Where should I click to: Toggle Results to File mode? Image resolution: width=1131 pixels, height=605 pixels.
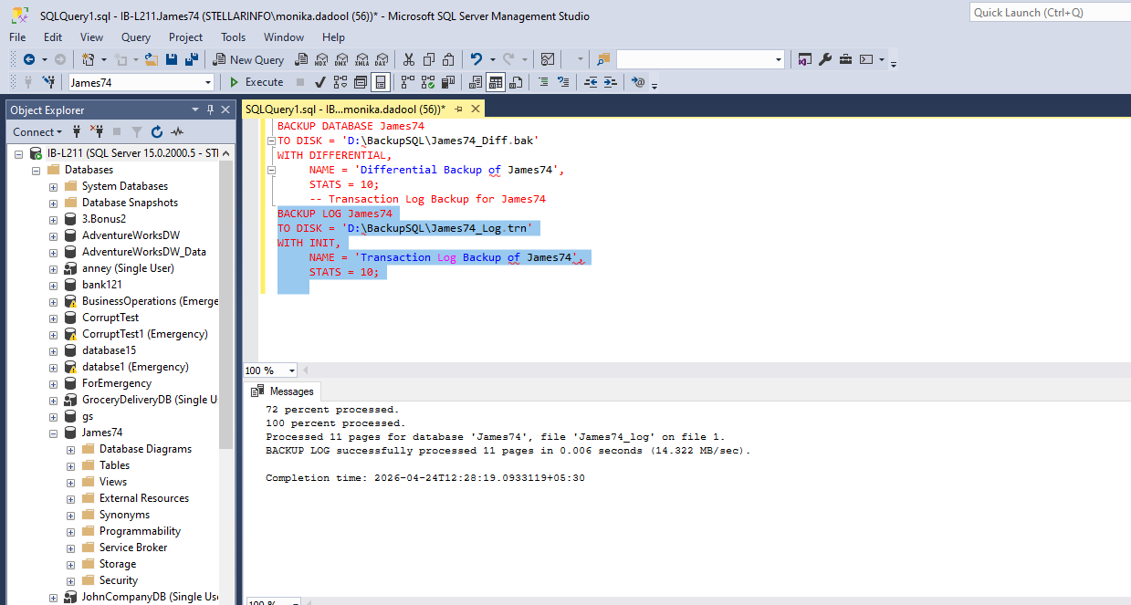click(516, 82)
